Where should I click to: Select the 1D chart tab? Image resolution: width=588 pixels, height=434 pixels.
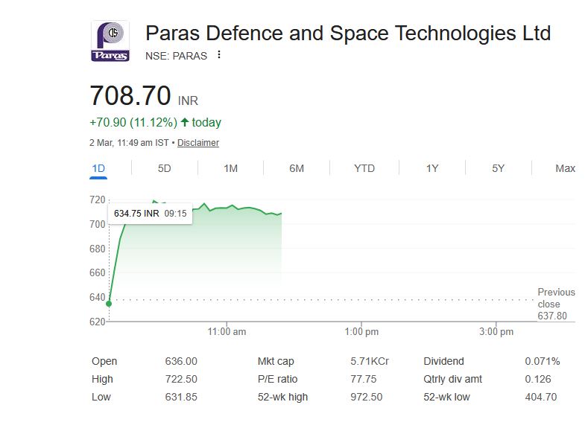point(98,168)
